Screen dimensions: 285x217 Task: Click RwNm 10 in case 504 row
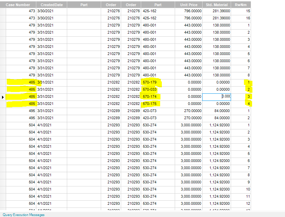(x=241, y=189)
